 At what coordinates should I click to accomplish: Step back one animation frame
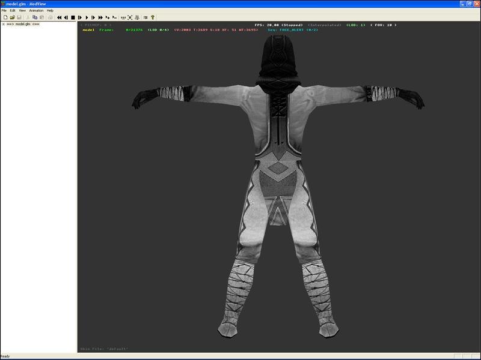click(x=66, y=17)
